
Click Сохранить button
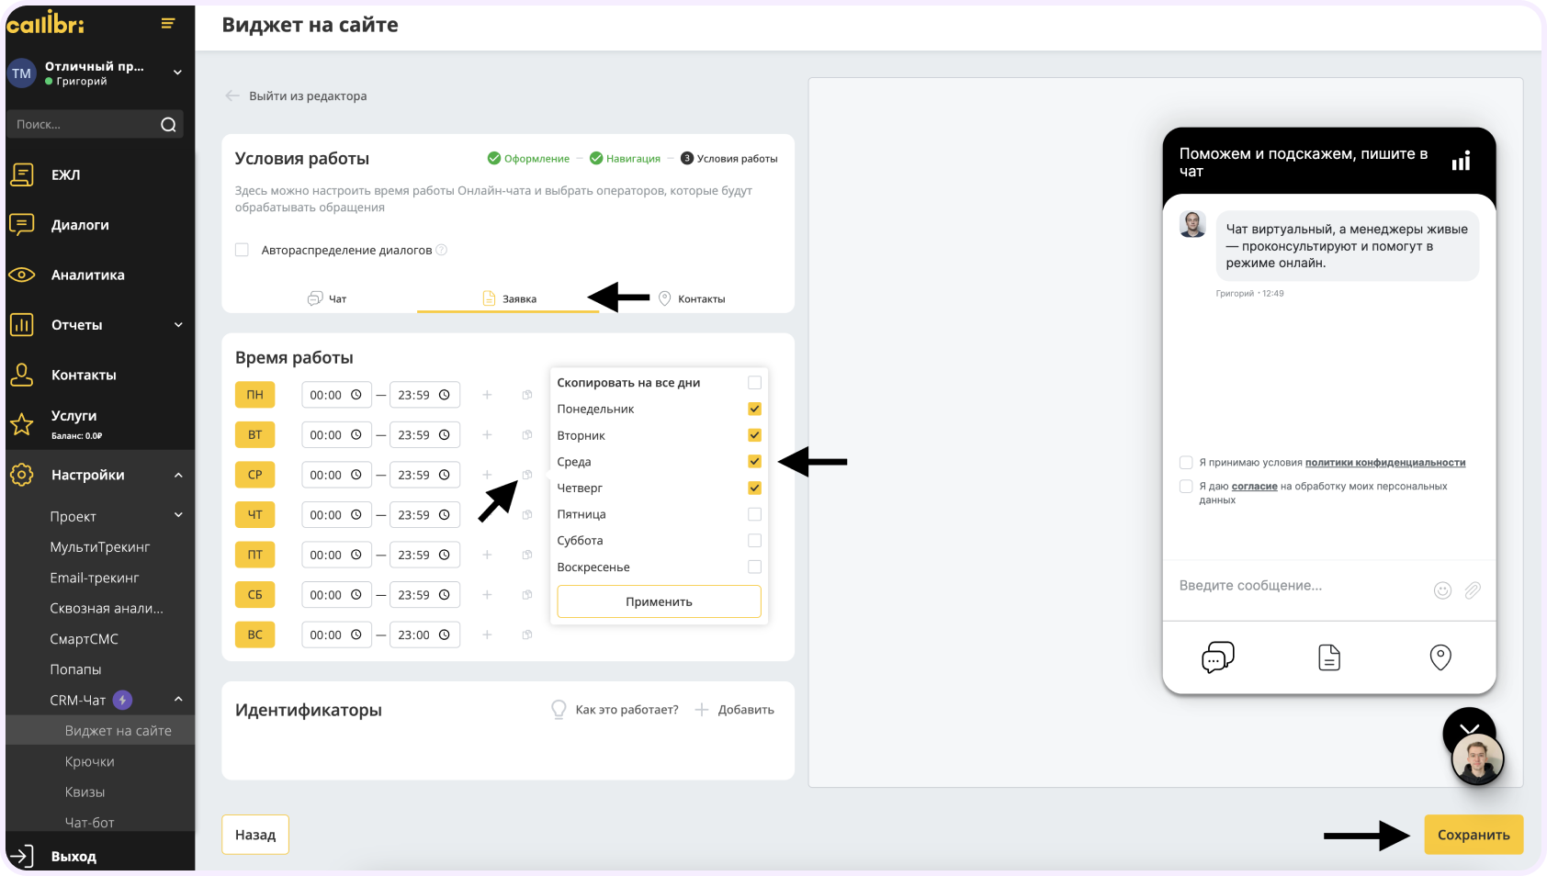(1474, 835)
